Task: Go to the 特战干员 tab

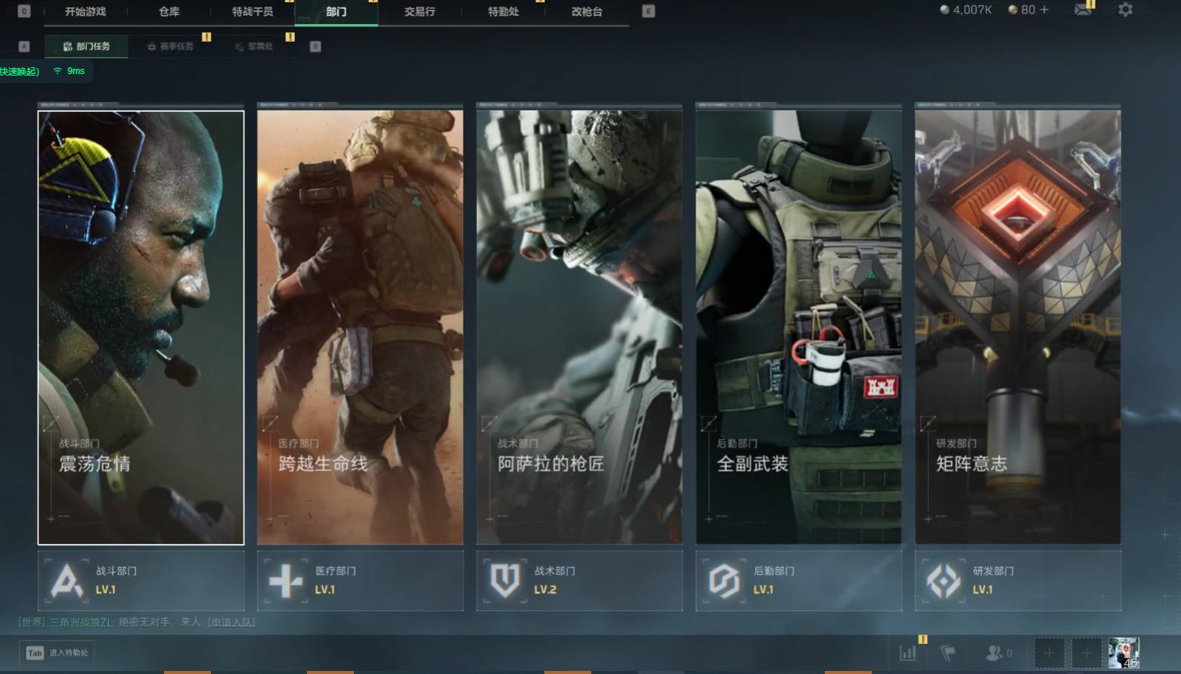Action: coord(253,11)
